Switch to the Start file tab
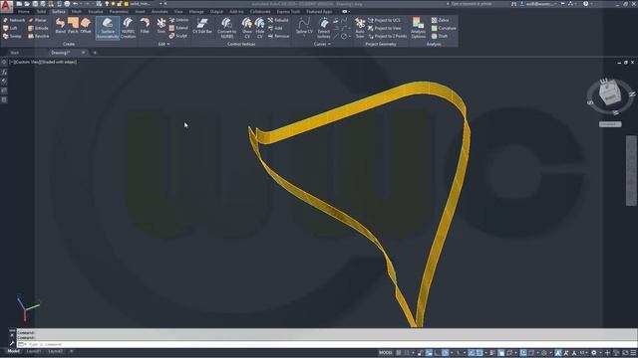 [x=15, y=53]
